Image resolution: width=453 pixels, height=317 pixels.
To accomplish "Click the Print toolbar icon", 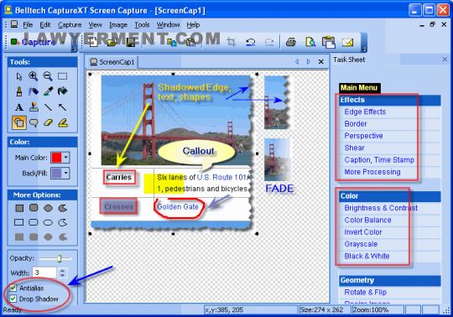I will point(291,43).
